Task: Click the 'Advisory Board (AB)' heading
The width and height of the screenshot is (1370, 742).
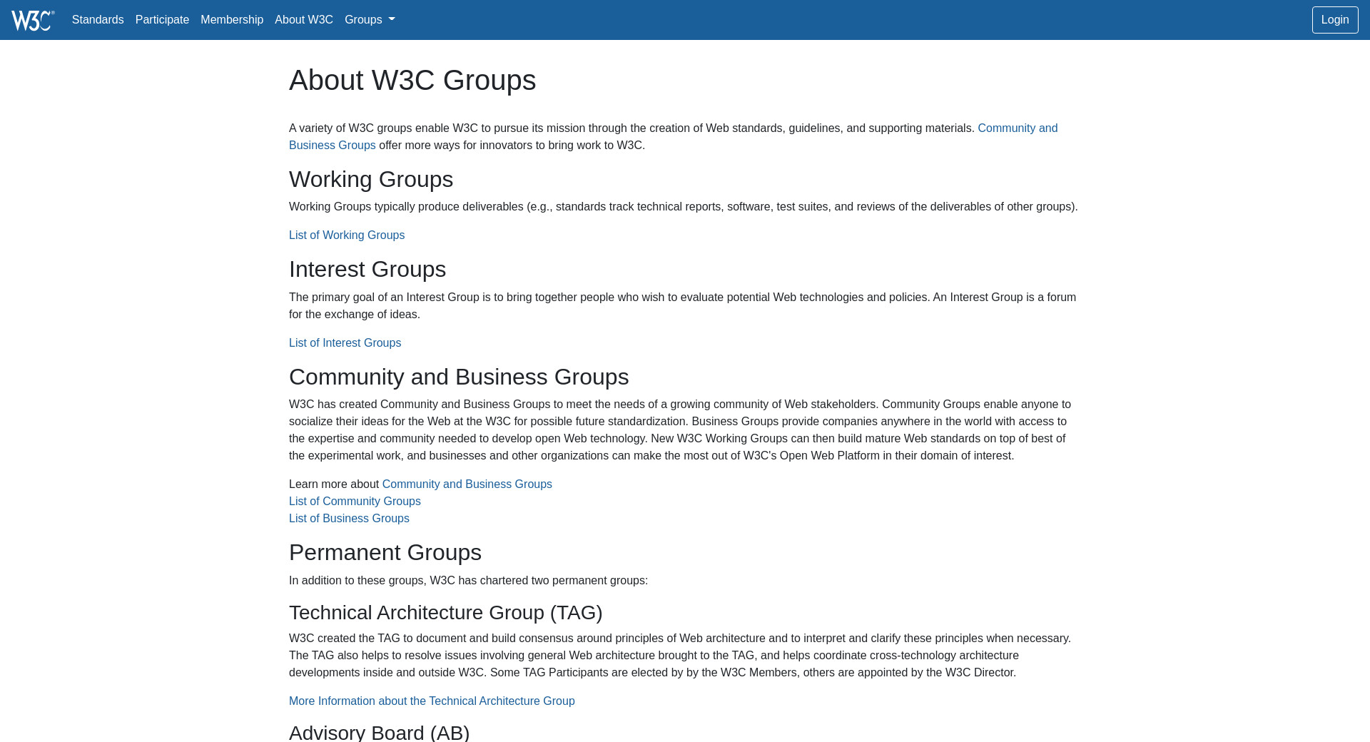Action: click(x=379, y=732)
